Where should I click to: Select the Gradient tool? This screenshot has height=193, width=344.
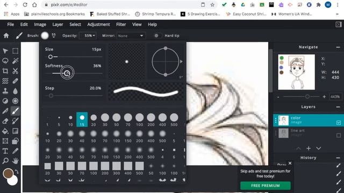point(15,131)
